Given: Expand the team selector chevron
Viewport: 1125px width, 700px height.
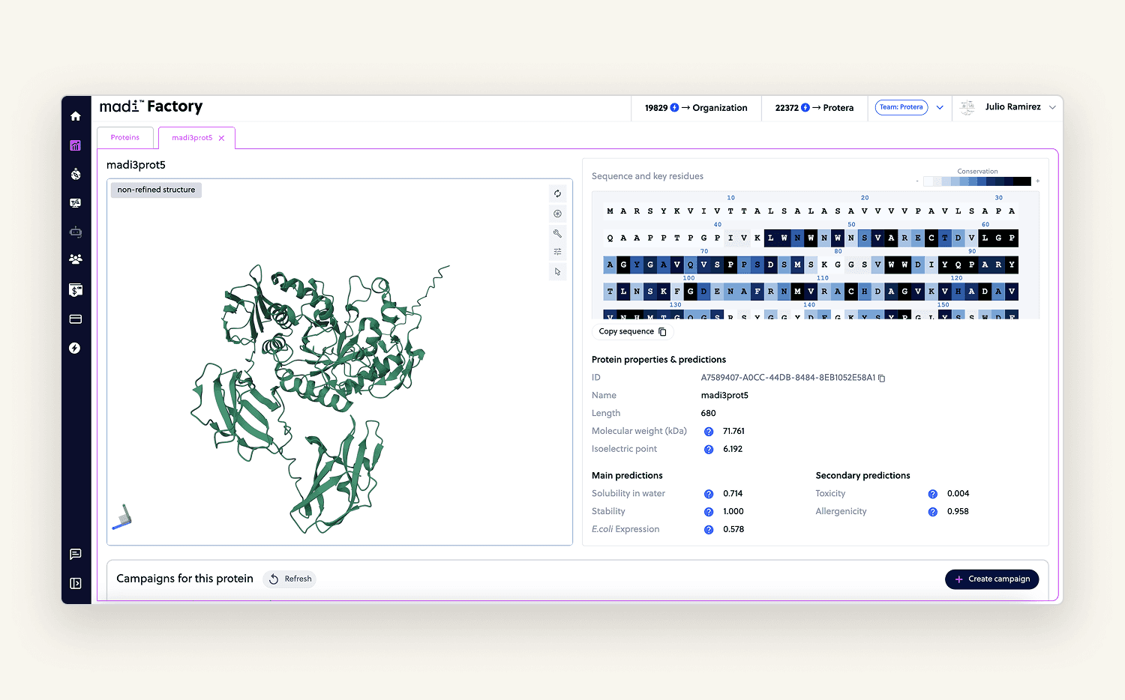Looking at the screenshot, I should tap(940, 108).
